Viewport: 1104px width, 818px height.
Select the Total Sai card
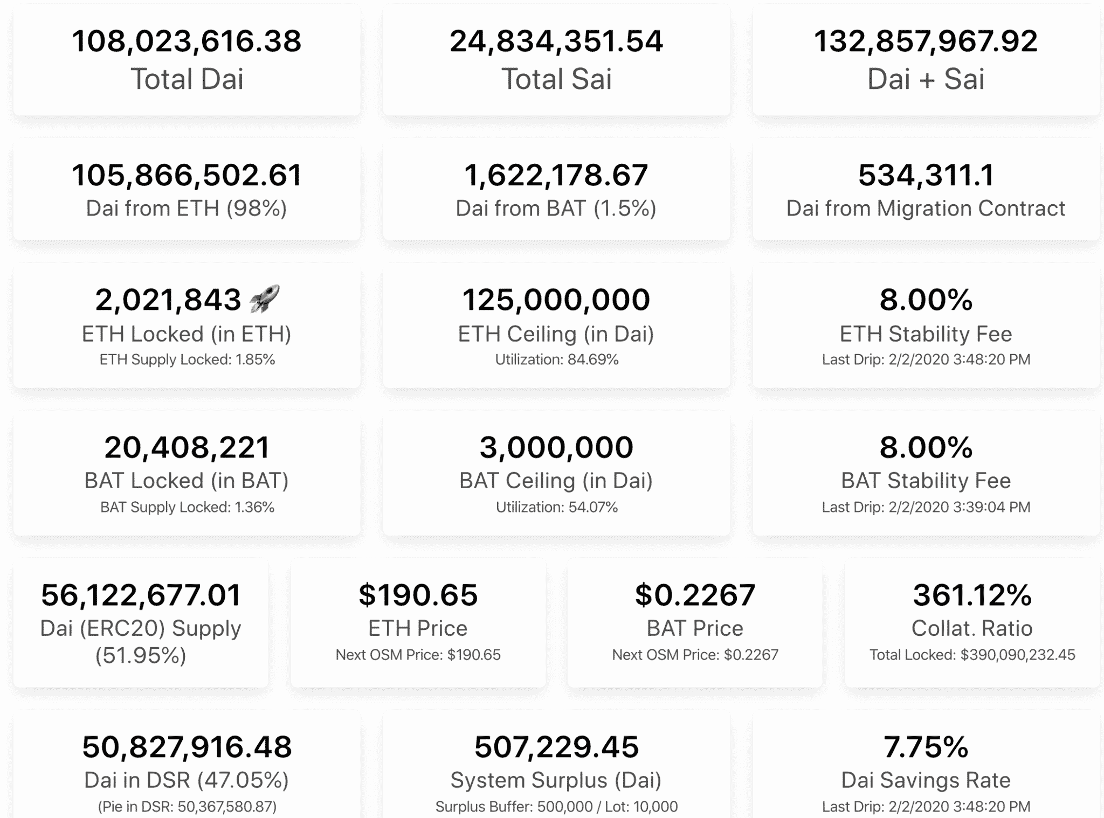(556, 60)
